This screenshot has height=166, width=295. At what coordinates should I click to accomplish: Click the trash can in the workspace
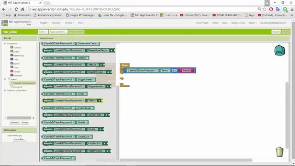[x=280, y=152]
